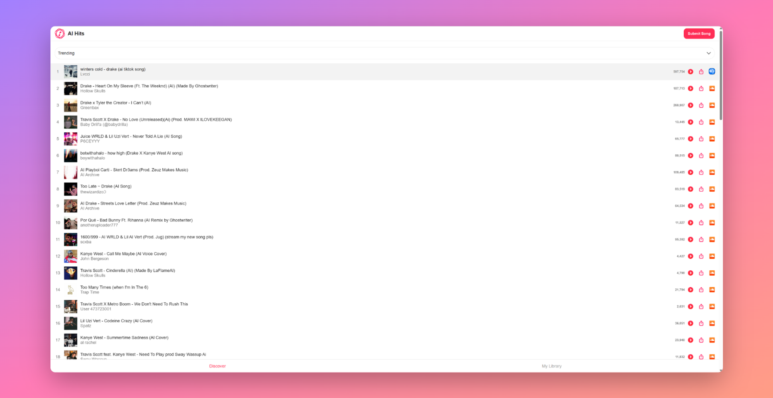Play We Don't Need To Rush This

[691, 307]
